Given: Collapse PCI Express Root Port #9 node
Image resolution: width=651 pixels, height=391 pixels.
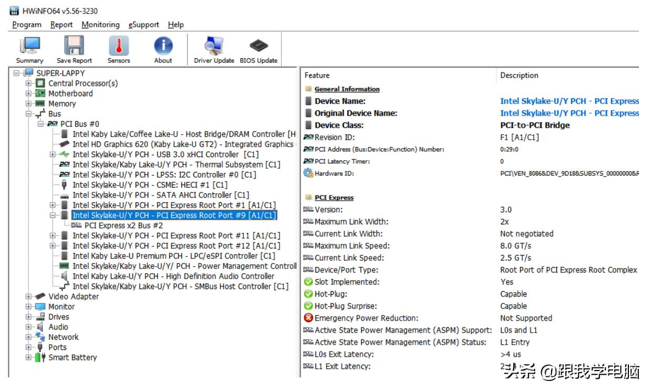Looking at the screenshot, I should click(x=53, y=215).
